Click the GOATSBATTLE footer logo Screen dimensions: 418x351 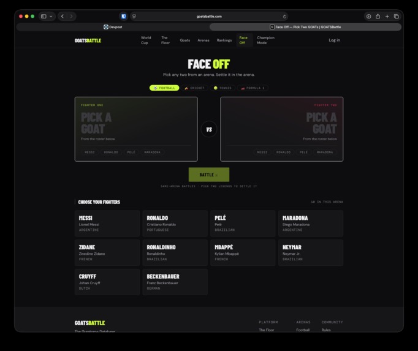tap(89, 323)
